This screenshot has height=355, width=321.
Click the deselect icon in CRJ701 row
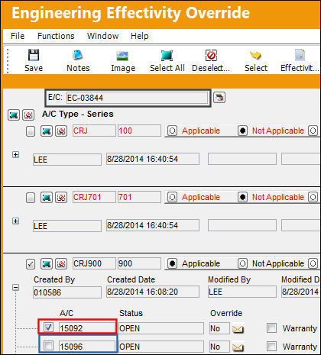61,198
